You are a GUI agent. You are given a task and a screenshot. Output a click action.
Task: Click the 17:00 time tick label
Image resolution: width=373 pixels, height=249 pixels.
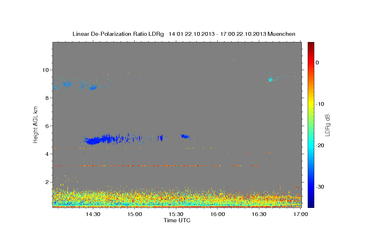pyautogui.click(x=300, y=214)
